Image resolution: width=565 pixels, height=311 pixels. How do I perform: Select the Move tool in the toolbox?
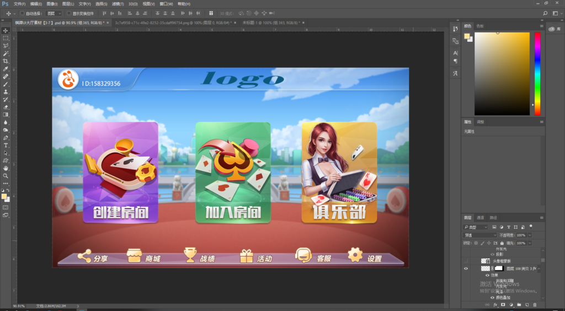(x=6, y=30)
